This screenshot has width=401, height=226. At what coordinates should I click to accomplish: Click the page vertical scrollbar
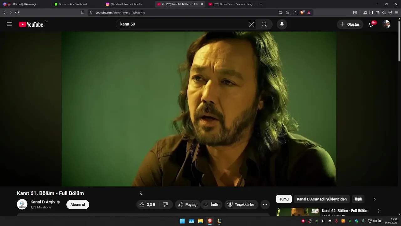point(399,41)
